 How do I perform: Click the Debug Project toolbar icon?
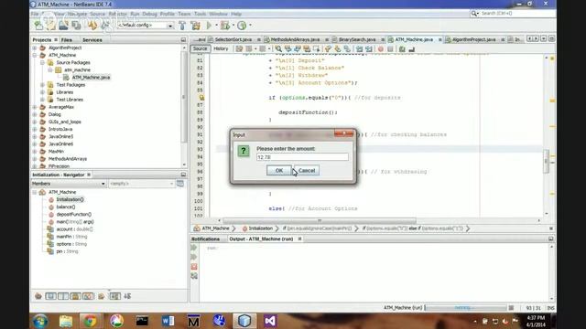tap(225, 26)
